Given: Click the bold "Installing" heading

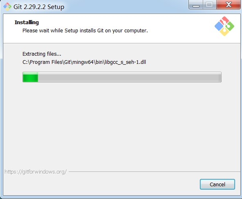Looking at the screenshot, I should (27, 23).
